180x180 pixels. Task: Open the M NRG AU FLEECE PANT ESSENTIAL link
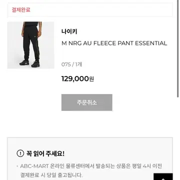tap(114, 43)
